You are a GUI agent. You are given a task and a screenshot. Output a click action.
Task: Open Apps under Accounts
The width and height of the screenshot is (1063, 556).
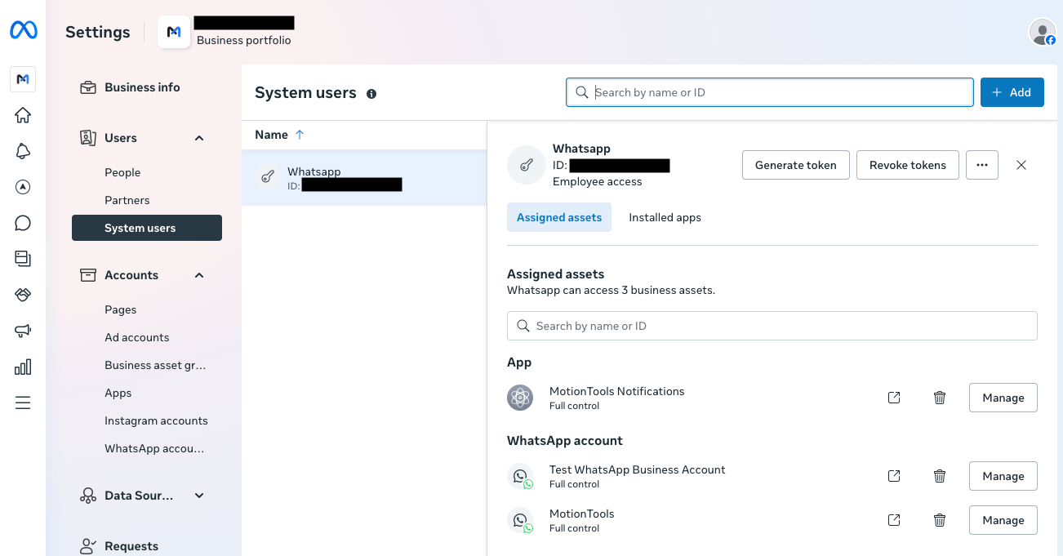pyautogui.click(x=147, y=393)
